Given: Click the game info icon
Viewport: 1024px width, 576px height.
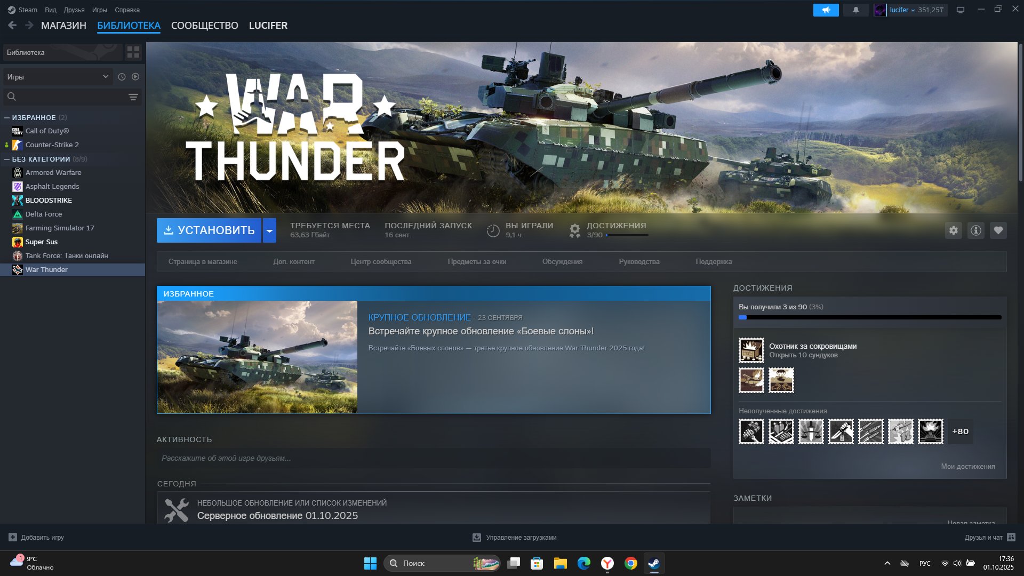Looking at the screenshot, I should tap(975, 230).
